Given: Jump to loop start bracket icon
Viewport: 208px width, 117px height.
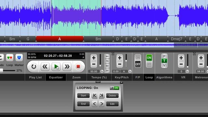Looking at the screenshot, I should (x=95, y=96).
